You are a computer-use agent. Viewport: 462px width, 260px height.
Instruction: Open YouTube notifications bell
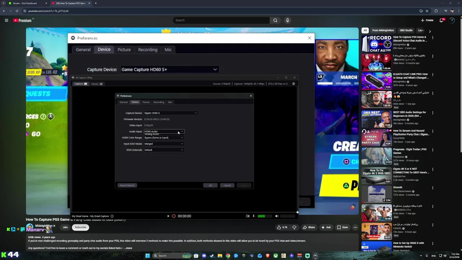pyautogui.click(x=441, y=20)
